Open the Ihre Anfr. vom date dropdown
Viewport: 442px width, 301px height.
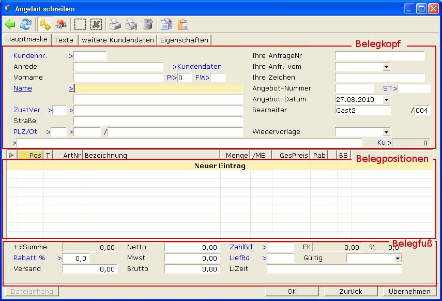(x=386, y=67)
